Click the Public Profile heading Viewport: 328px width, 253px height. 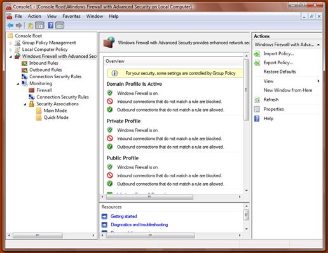123,158
